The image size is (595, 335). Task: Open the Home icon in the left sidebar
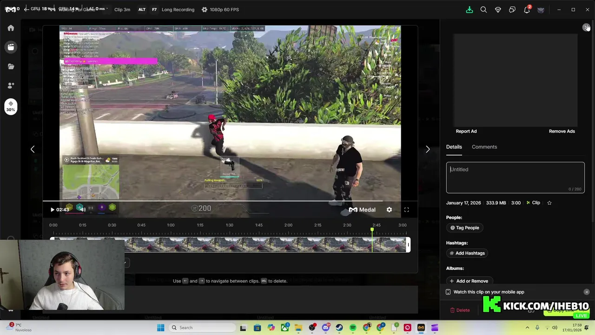11,28
